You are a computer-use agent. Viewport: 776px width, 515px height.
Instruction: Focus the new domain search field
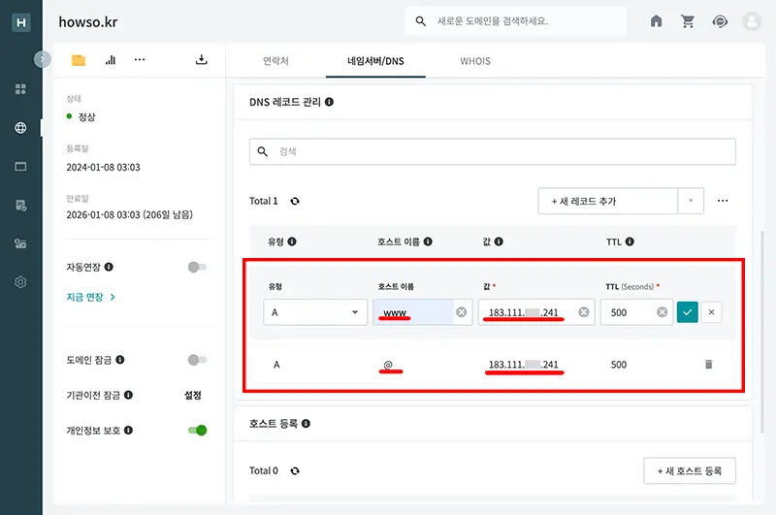pyautogui.click(x=516, y=20)
